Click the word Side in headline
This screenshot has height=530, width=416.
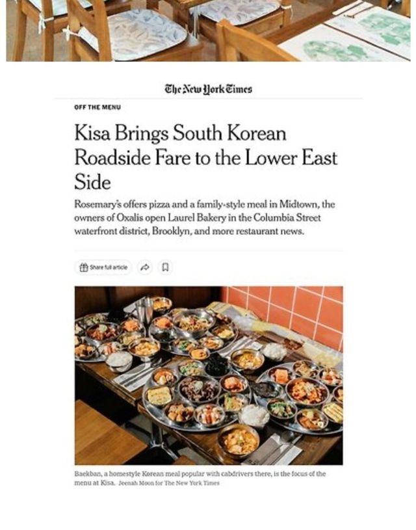point(92,183)
